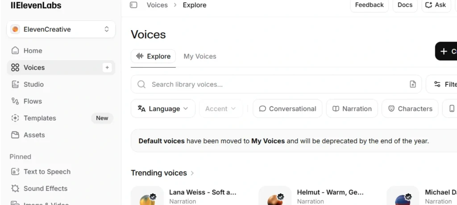Select the Explore tab

[154, 56]
